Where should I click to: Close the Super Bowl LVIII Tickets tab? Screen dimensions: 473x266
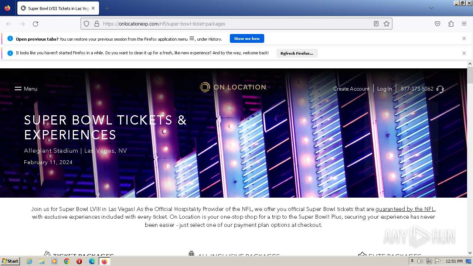(93, 8)
